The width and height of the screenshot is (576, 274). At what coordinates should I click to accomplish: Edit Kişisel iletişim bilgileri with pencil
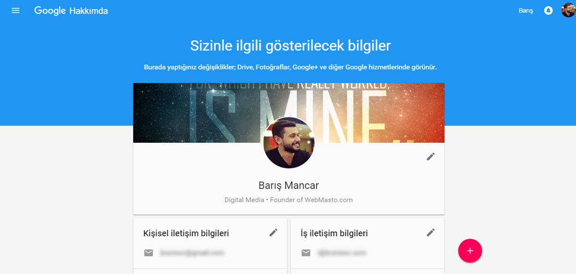tap(273, 232)
